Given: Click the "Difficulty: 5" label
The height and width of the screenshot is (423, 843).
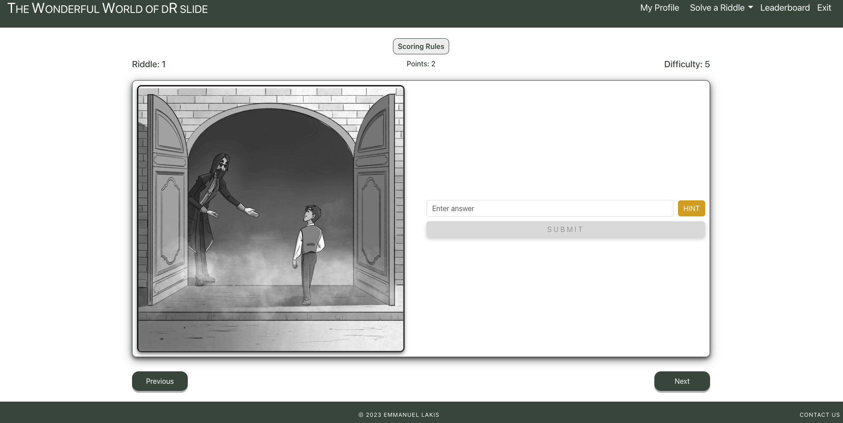Looking at the screenshot, I should pos(686,64).
